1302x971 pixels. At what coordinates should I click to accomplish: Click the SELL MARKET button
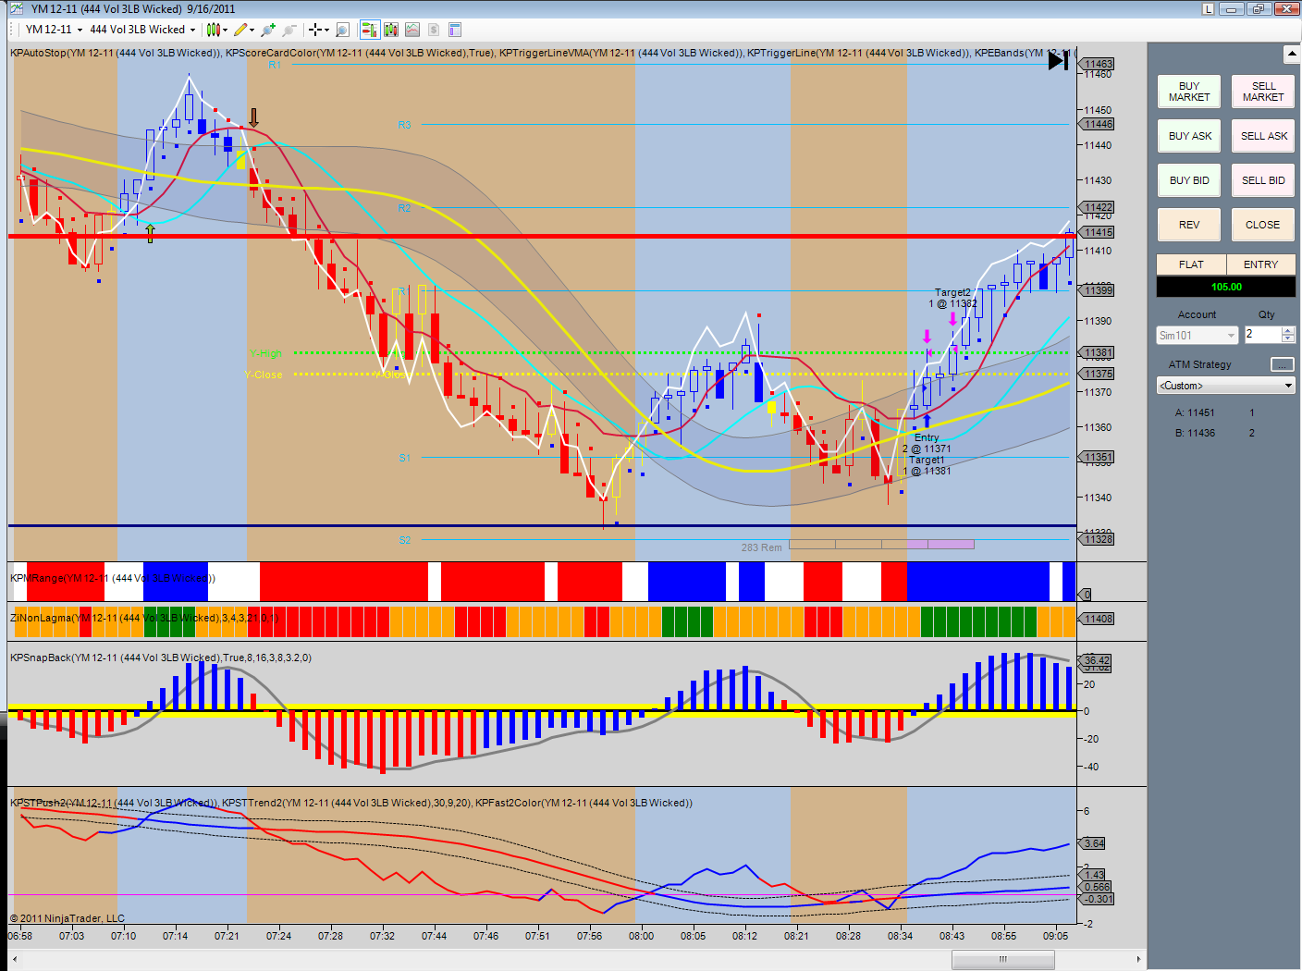coord(1263,92)
